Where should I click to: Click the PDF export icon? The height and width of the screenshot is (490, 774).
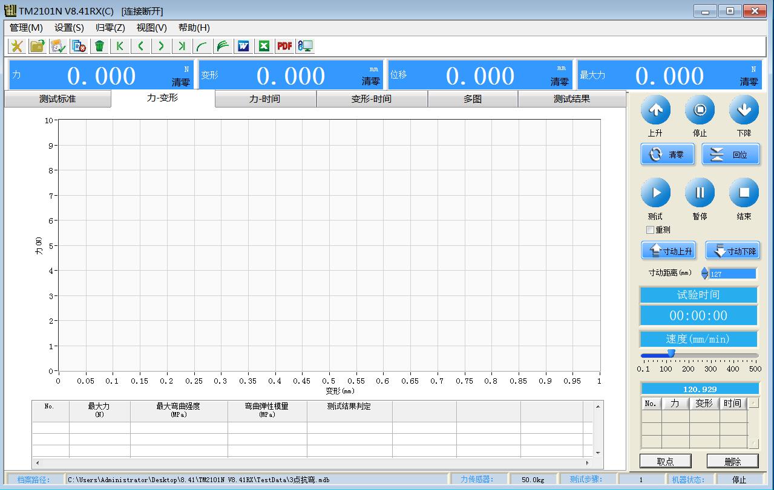click(284, 46)
